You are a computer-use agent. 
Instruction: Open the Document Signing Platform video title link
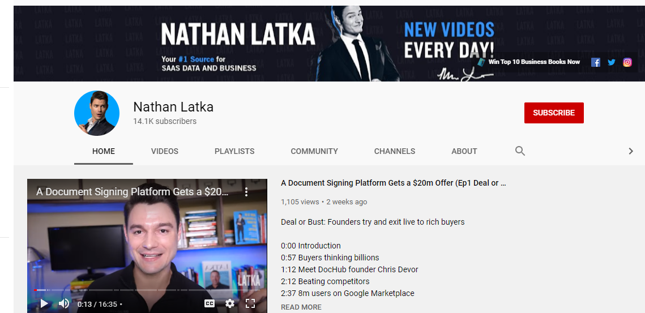(393, 183)
